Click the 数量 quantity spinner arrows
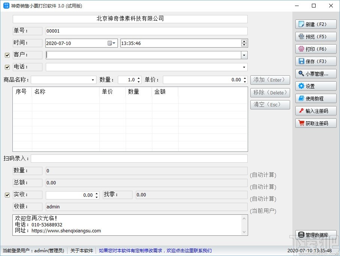 (139, 80)
